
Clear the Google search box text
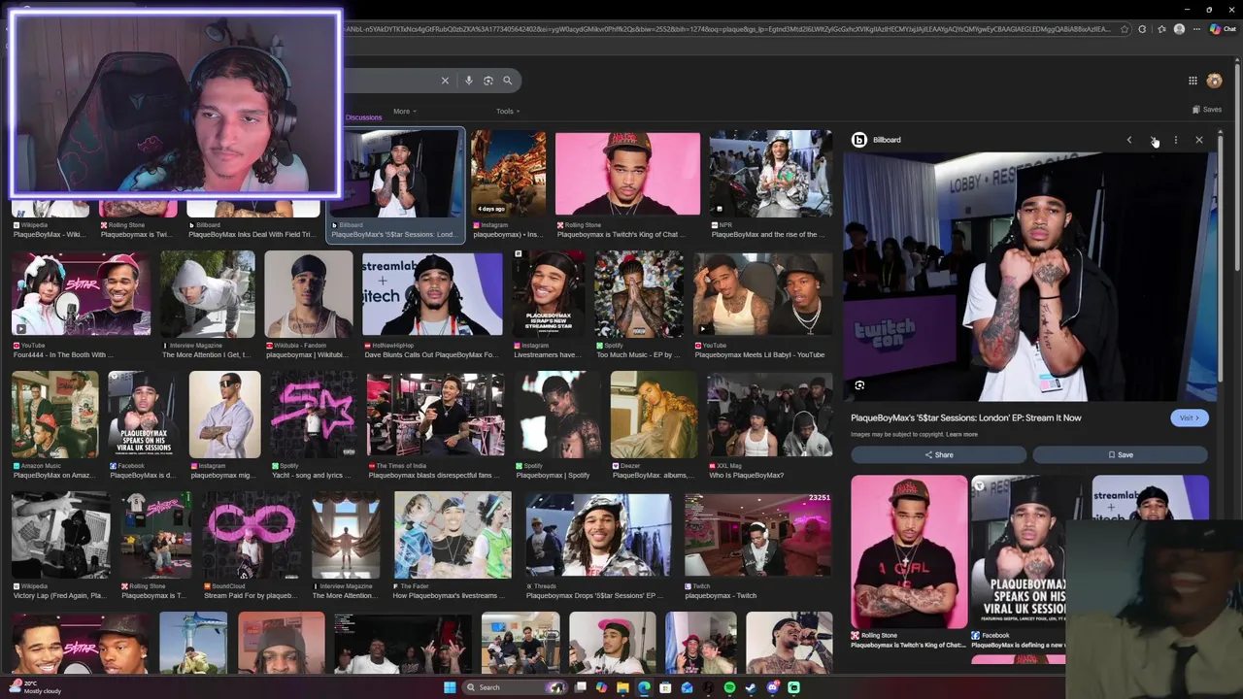coord(445,81)
